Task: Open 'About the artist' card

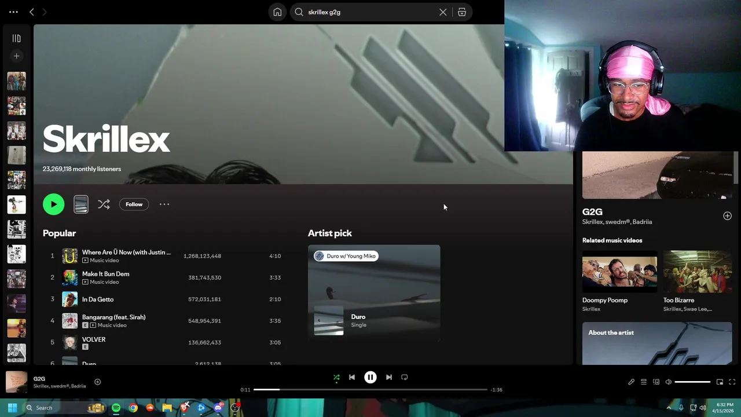Action: click(x=657, y=343)
